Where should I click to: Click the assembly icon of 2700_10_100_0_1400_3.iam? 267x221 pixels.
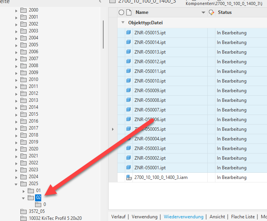click(x=129, y=177)
